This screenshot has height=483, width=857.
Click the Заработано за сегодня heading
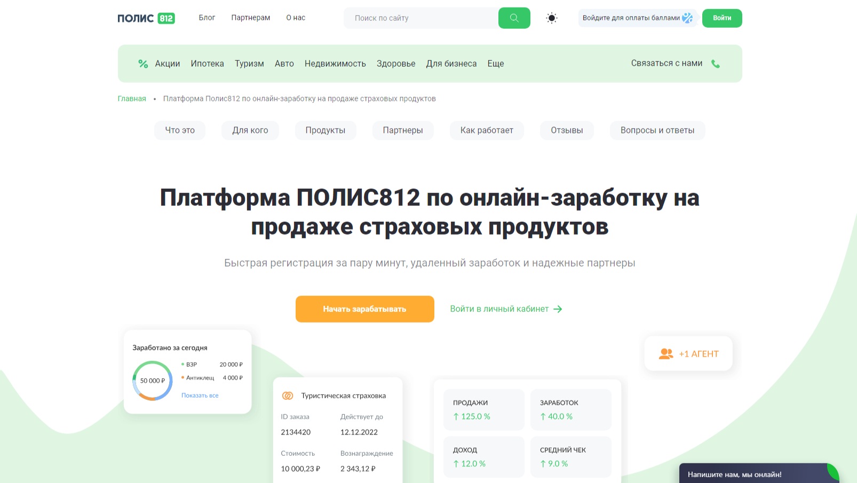[170, 348]
